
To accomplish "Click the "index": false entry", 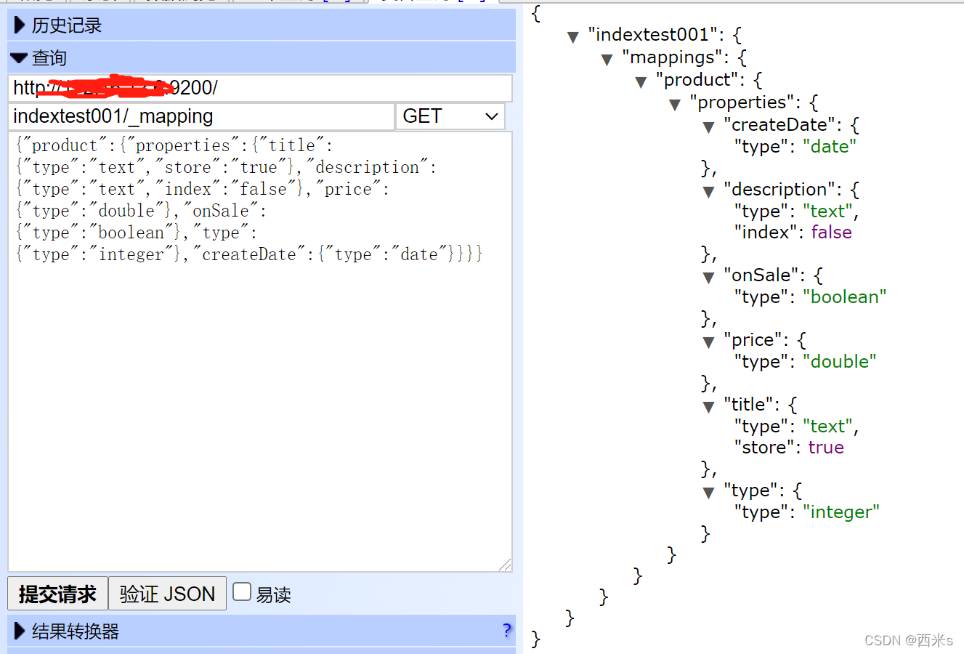I will [793, 233].
